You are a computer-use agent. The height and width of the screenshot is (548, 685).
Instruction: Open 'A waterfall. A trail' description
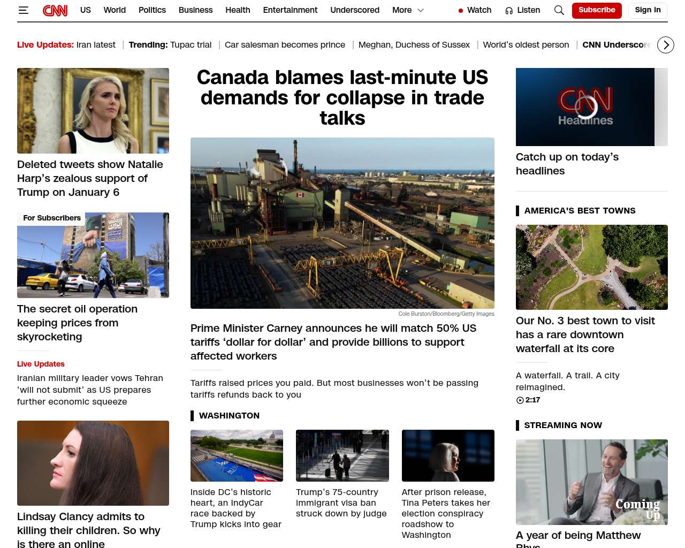click(568, 382)
